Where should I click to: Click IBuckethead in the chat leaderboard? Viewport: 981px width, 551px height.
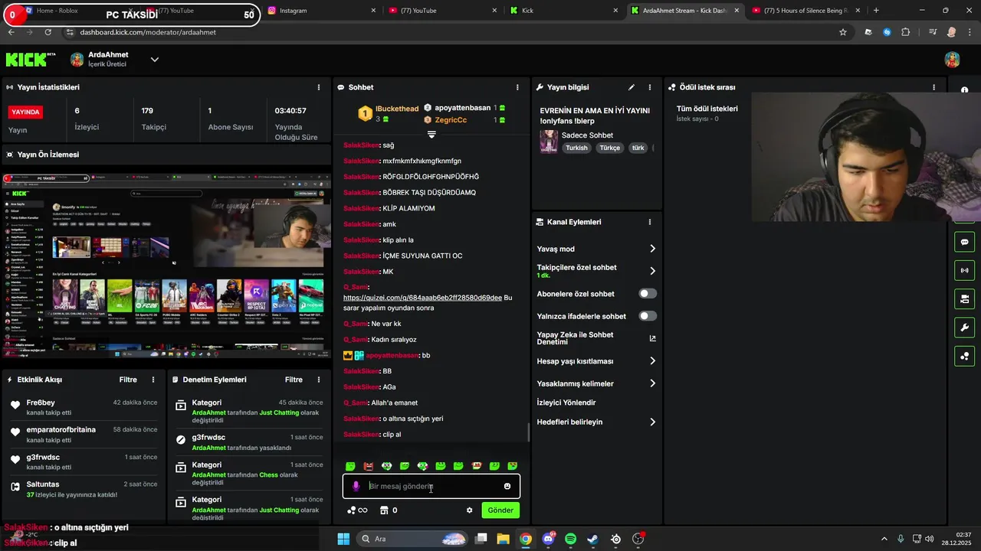[397, 109]
